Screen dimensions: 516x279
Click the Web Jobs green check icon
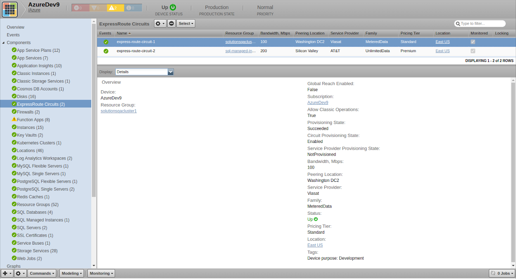click(14, 258)
